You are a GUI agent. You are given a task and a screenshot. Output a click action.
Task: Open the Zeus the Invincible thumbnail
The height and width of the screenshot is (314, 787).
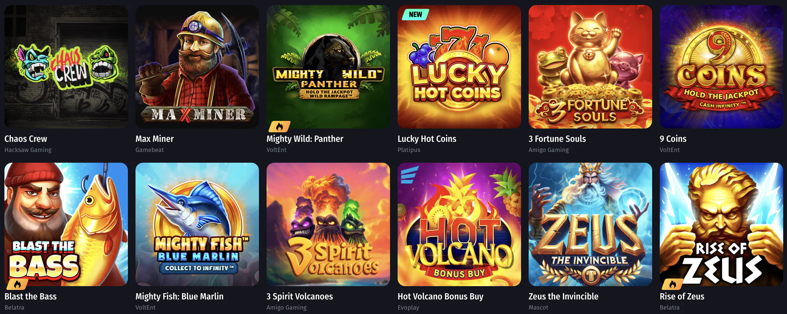590,224
